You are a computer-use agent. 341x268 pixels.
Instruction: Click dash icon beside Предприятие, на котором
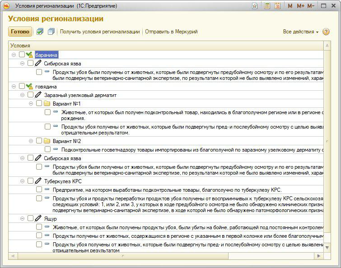click(x=47, y=189)
